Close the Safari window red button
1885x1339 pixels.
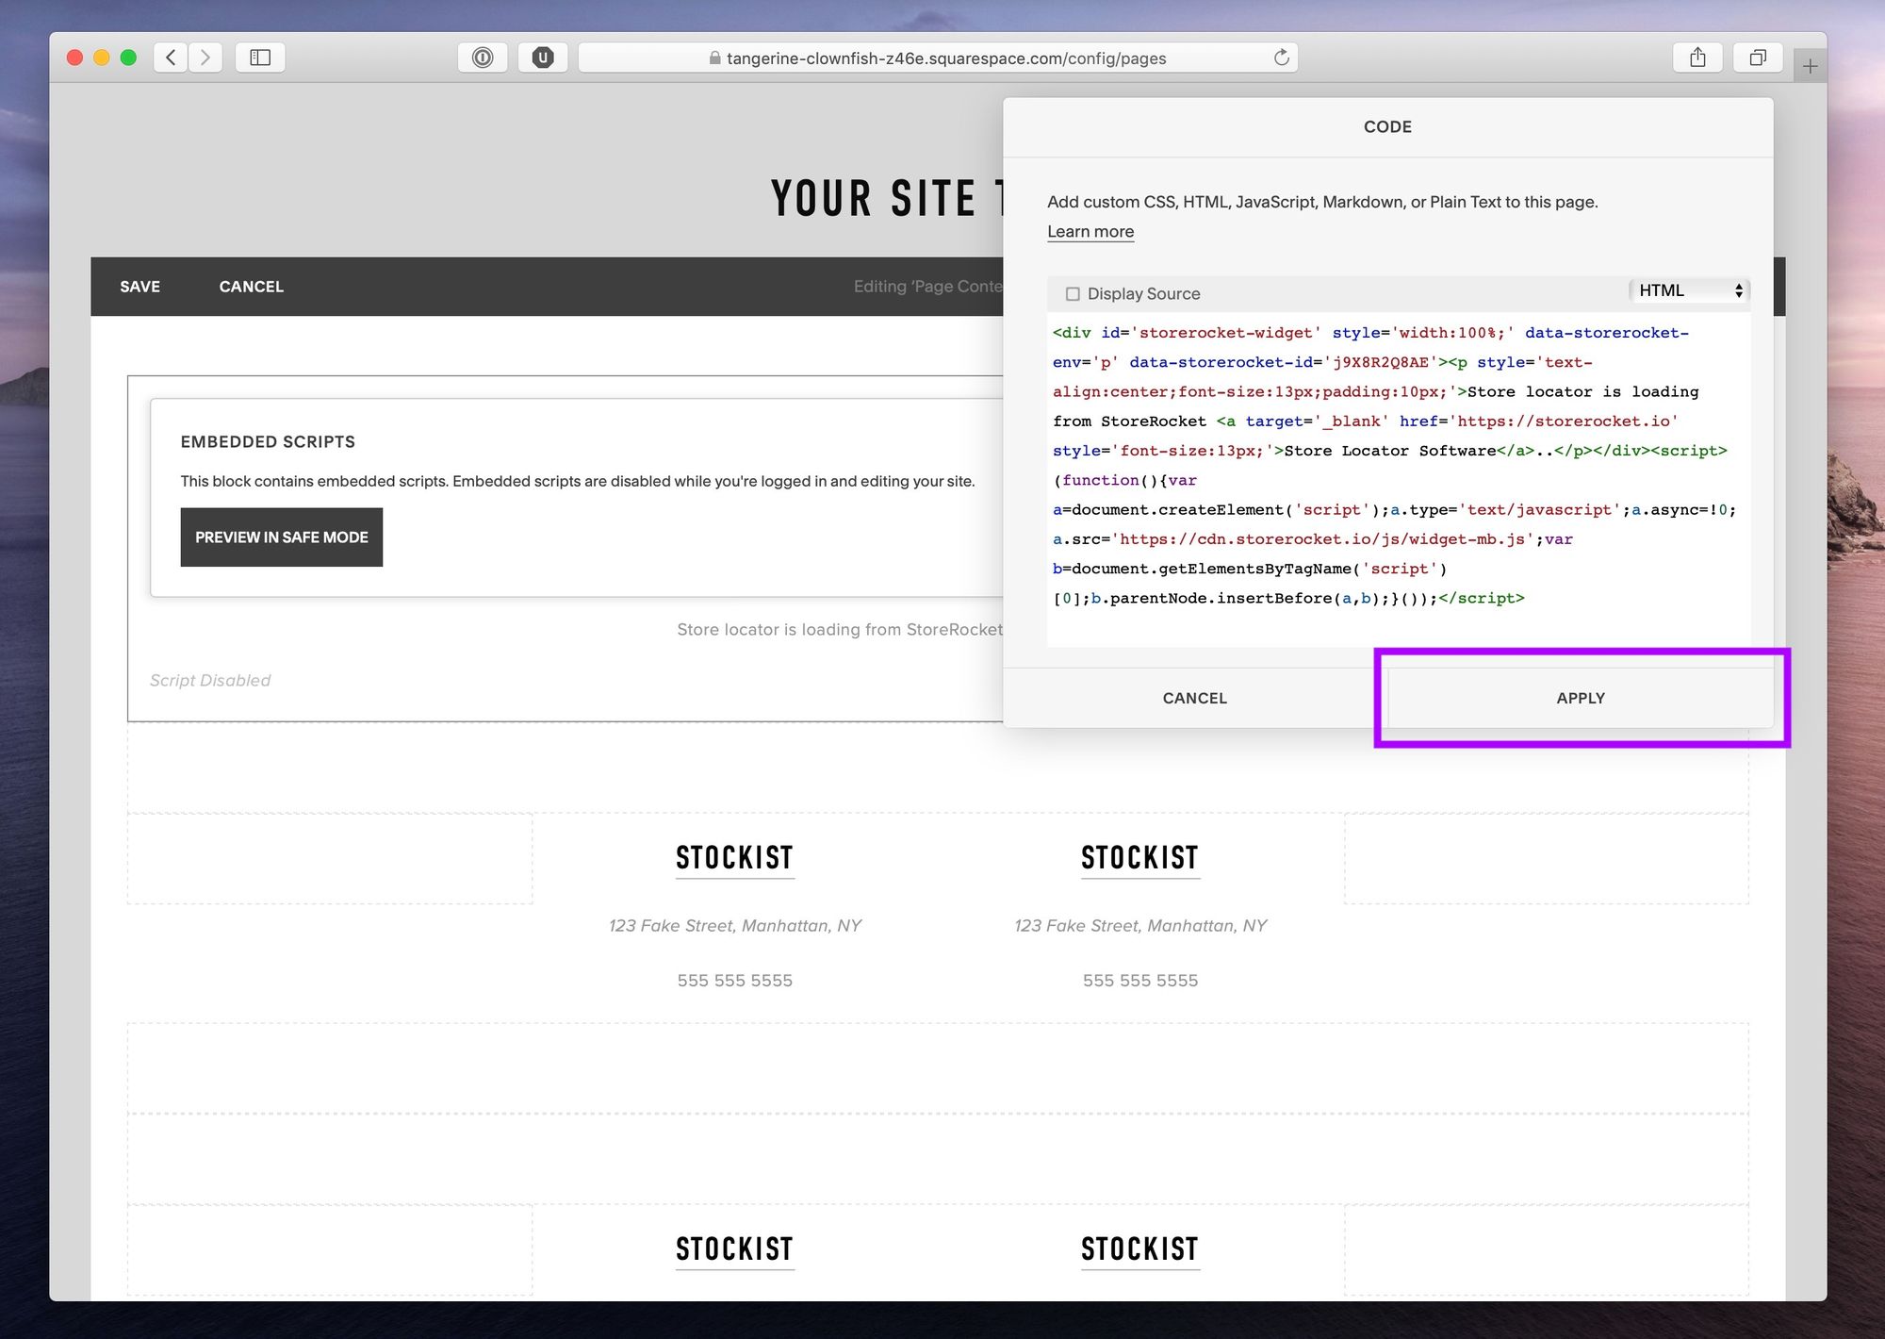[74, 58]
